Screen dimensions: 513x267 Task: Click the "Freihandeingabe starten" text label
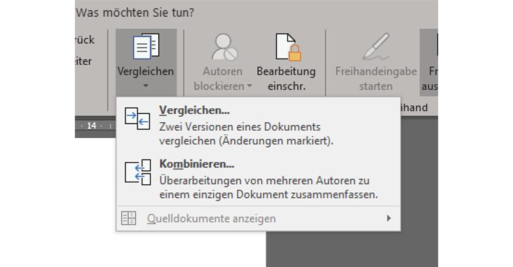tap(376, 78)
